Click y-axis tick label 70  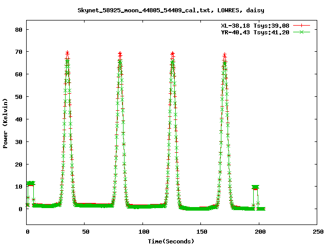tap(18, 52)
